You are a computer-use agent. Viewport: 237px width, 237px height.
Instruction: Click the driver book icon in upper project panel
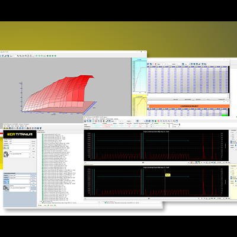click(6, 154)
